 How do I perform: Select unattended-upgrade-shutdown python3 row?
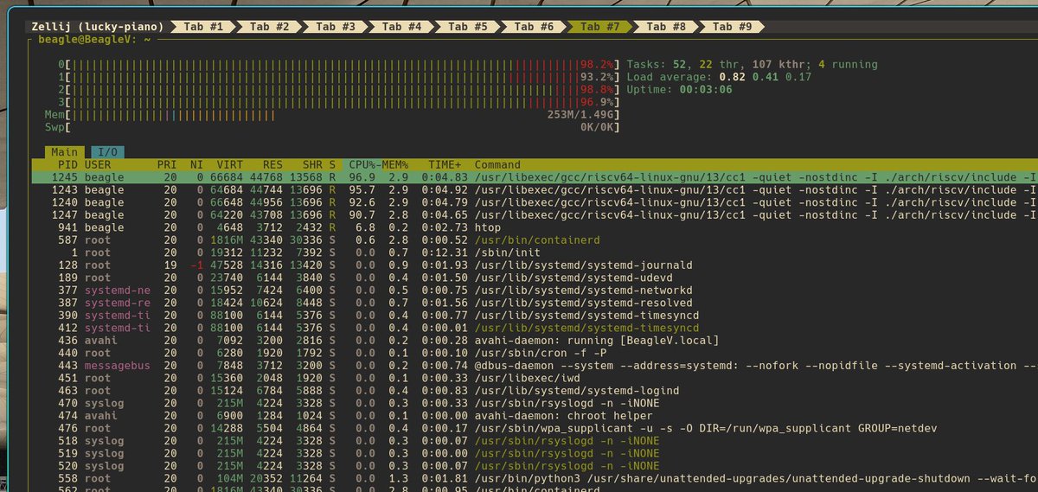pos(535,478)
